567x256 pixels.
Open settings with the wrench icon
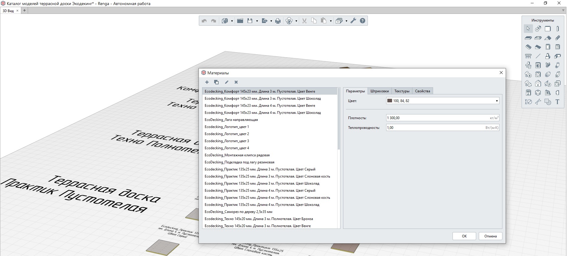(x=353, y=21)
